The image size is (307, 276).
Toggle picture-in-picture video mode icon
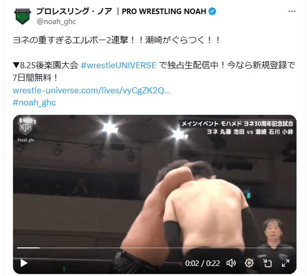click(267, 263)
